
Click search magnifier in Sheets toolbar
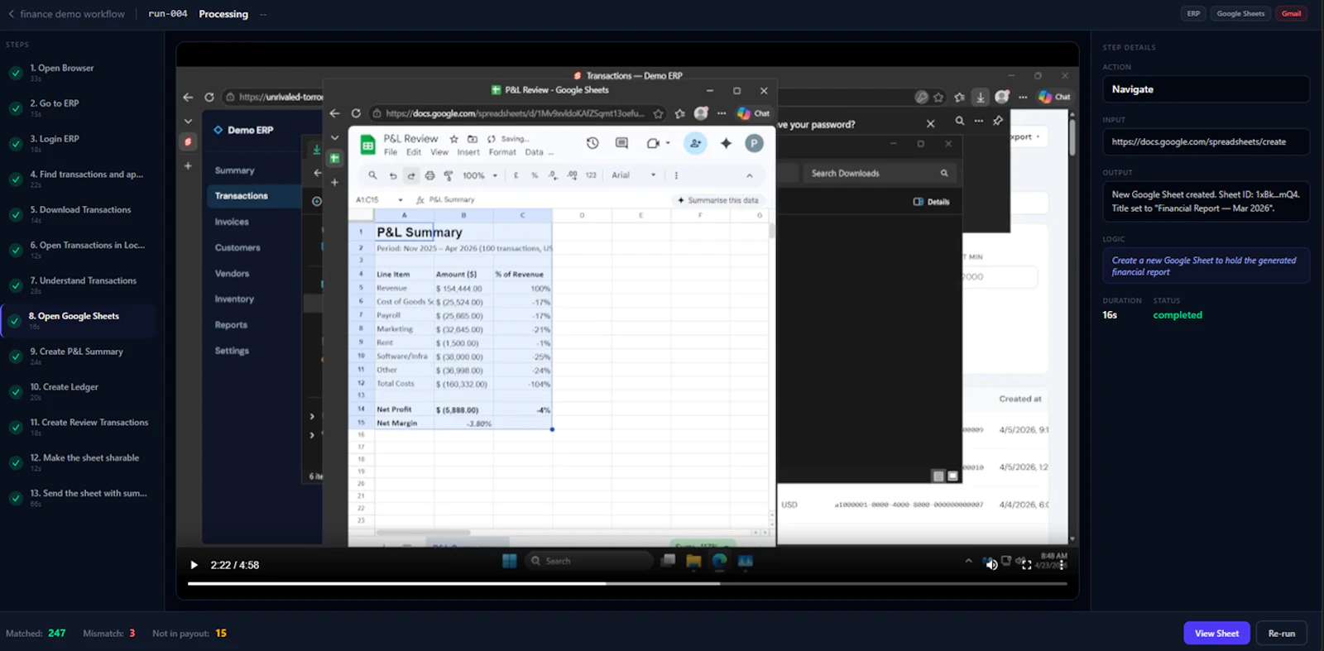[x=372, y=175]
